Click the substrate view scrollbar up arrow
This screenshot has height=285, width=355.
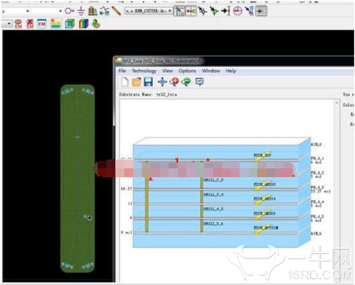(337, 103)
